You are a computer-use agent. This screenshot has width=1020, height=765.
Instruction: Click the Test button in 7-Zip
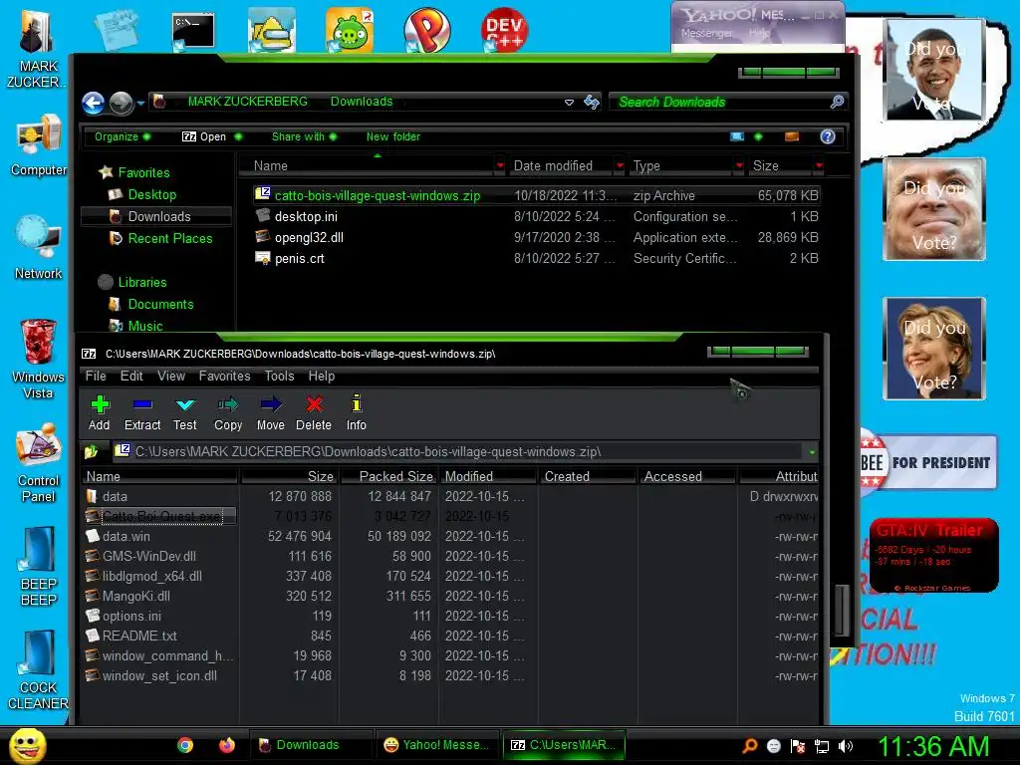(184, 413)
